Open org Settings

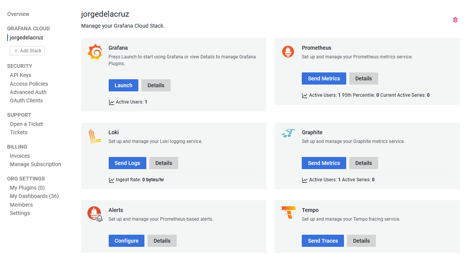point(20,213)
